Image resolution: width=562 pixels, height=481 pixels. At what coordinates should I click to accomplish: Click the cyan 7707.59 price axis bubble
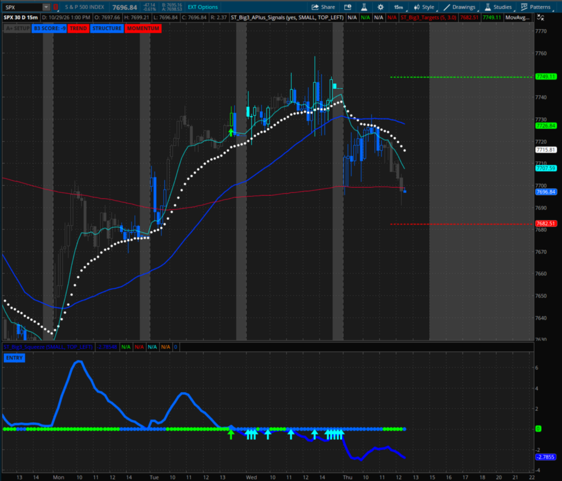546,168
